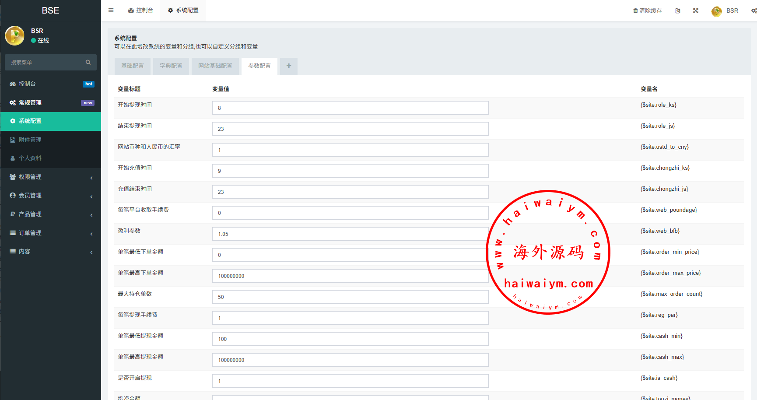Open the gears settings icon at top right
757x400 pixels.
tap(753, 11)
